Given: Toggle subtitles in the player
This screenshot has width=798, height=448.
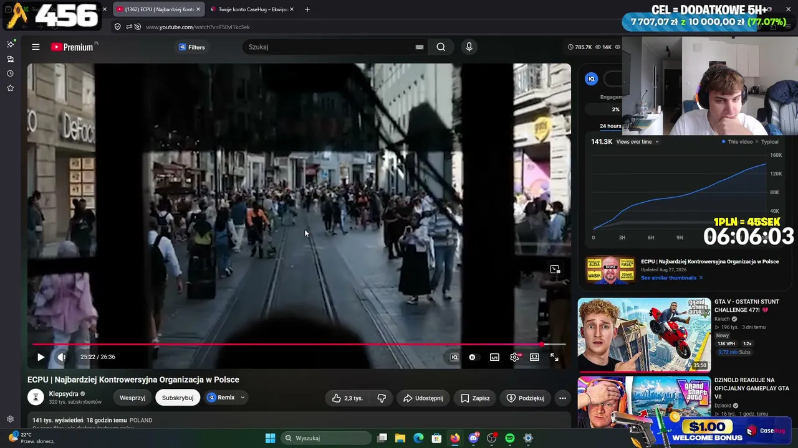Looking at the screenshot, I should pyautogui.click(x=494, y=357).
